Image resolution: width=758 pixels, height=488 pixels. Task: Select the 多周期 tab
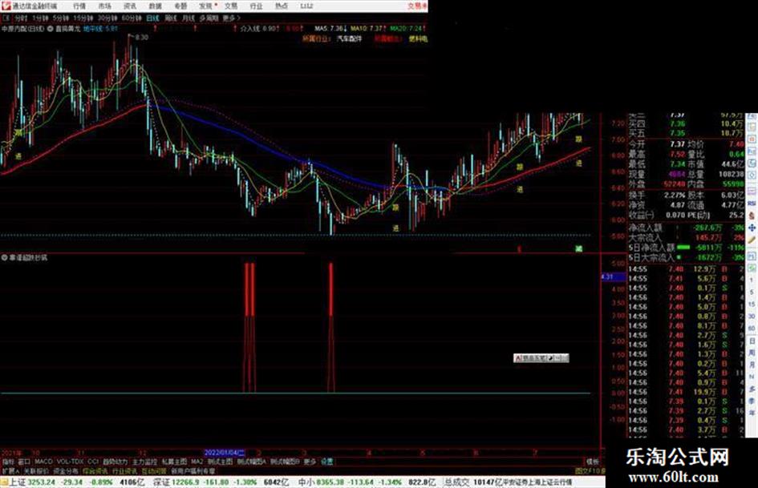209,18
